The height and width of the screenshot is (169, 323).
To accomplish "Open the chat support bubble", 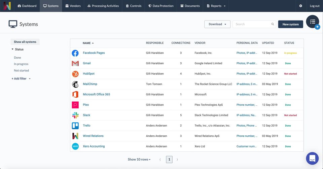I will pos(312,158).
